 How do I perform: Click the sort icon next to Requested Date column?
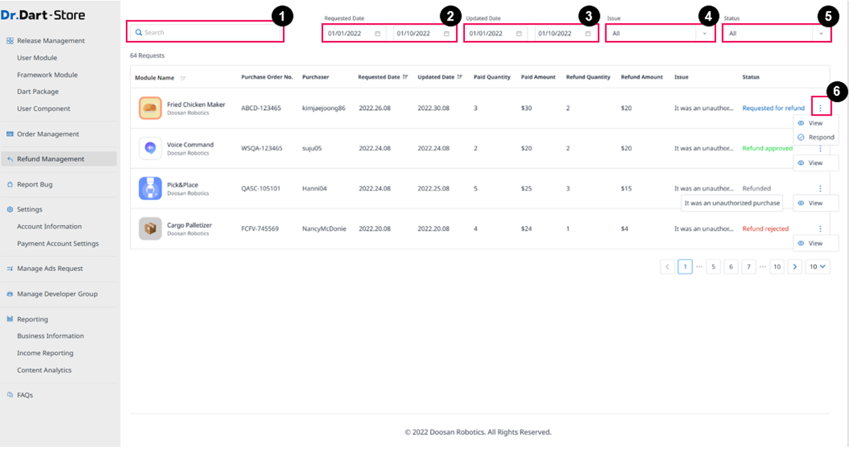[405, 77]
